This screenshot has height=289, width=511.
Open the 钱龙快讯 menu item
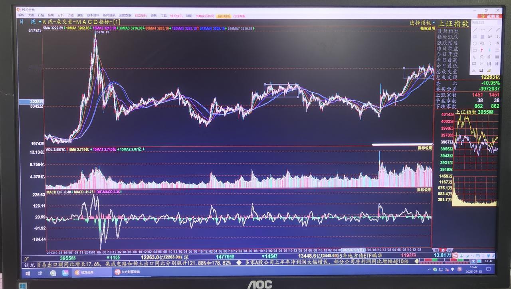tap(177, 16)
